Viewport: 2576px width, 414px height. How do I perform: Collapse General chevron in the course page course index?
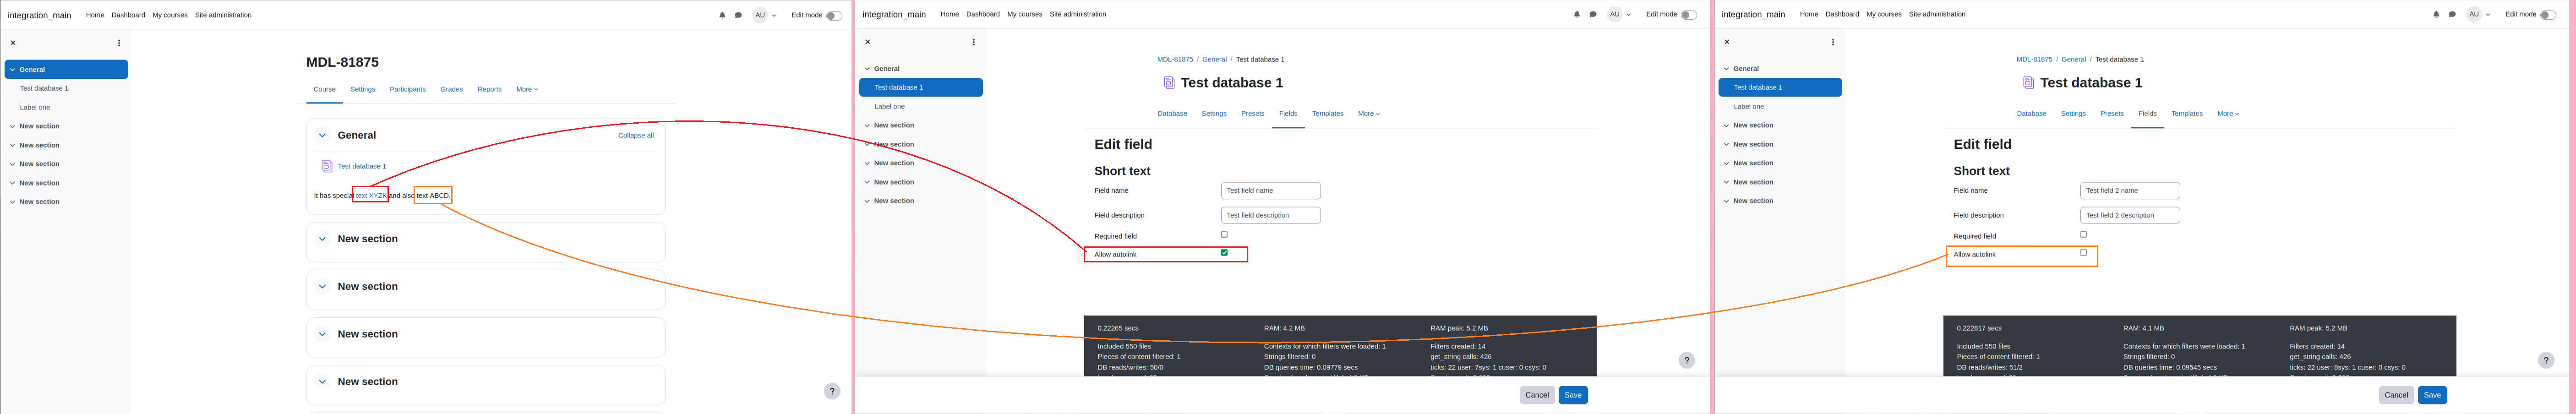click(12, 70)
